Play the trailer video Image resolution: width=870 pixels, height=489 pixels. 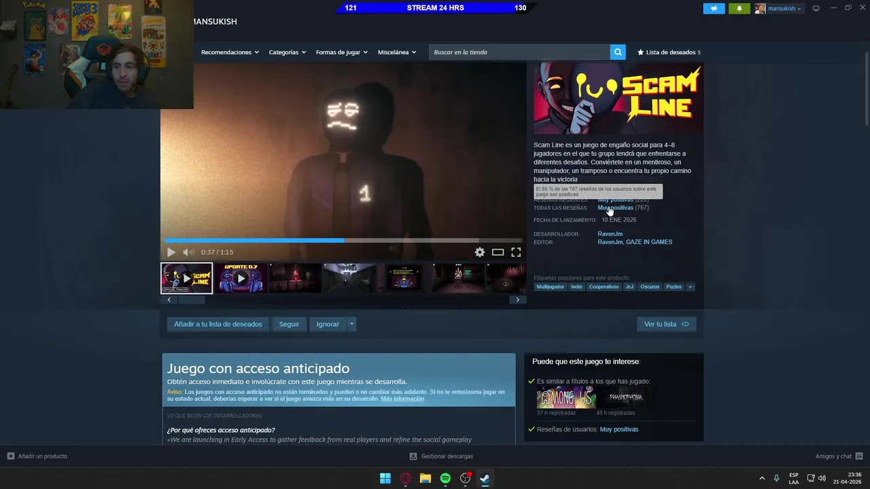point(171,252)
